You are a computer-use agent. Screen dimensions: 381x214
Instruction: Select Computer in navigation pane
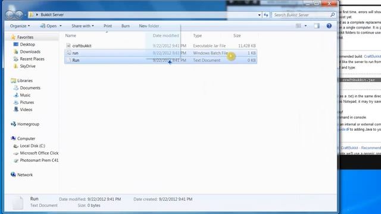(26, 139)
